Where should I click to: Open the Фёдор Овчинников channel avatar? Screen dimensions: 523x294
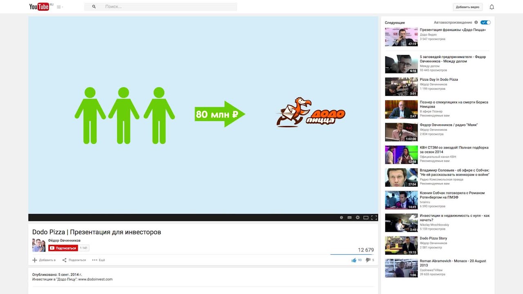39,245
